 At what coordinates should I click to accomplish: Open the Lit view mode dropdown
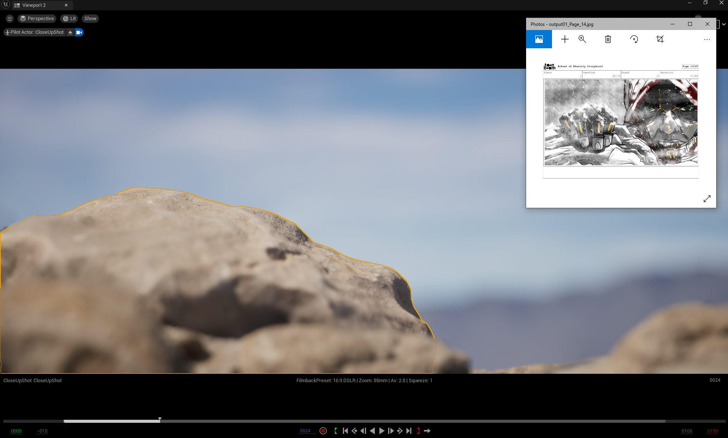click(x=69, y=19)
